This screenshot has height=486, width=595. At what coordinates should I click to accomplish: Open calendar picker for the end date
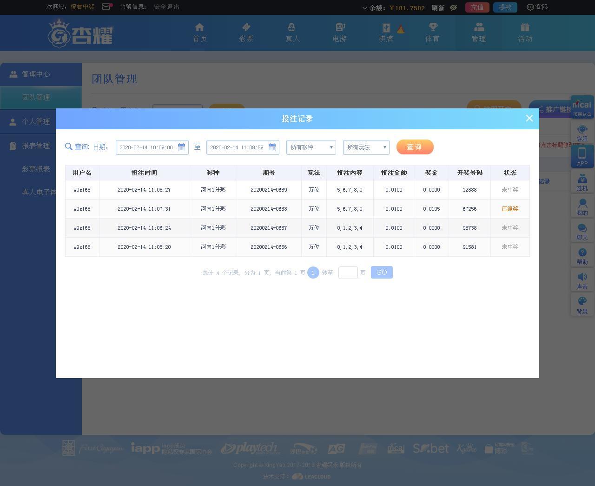(x=272, y=147)
